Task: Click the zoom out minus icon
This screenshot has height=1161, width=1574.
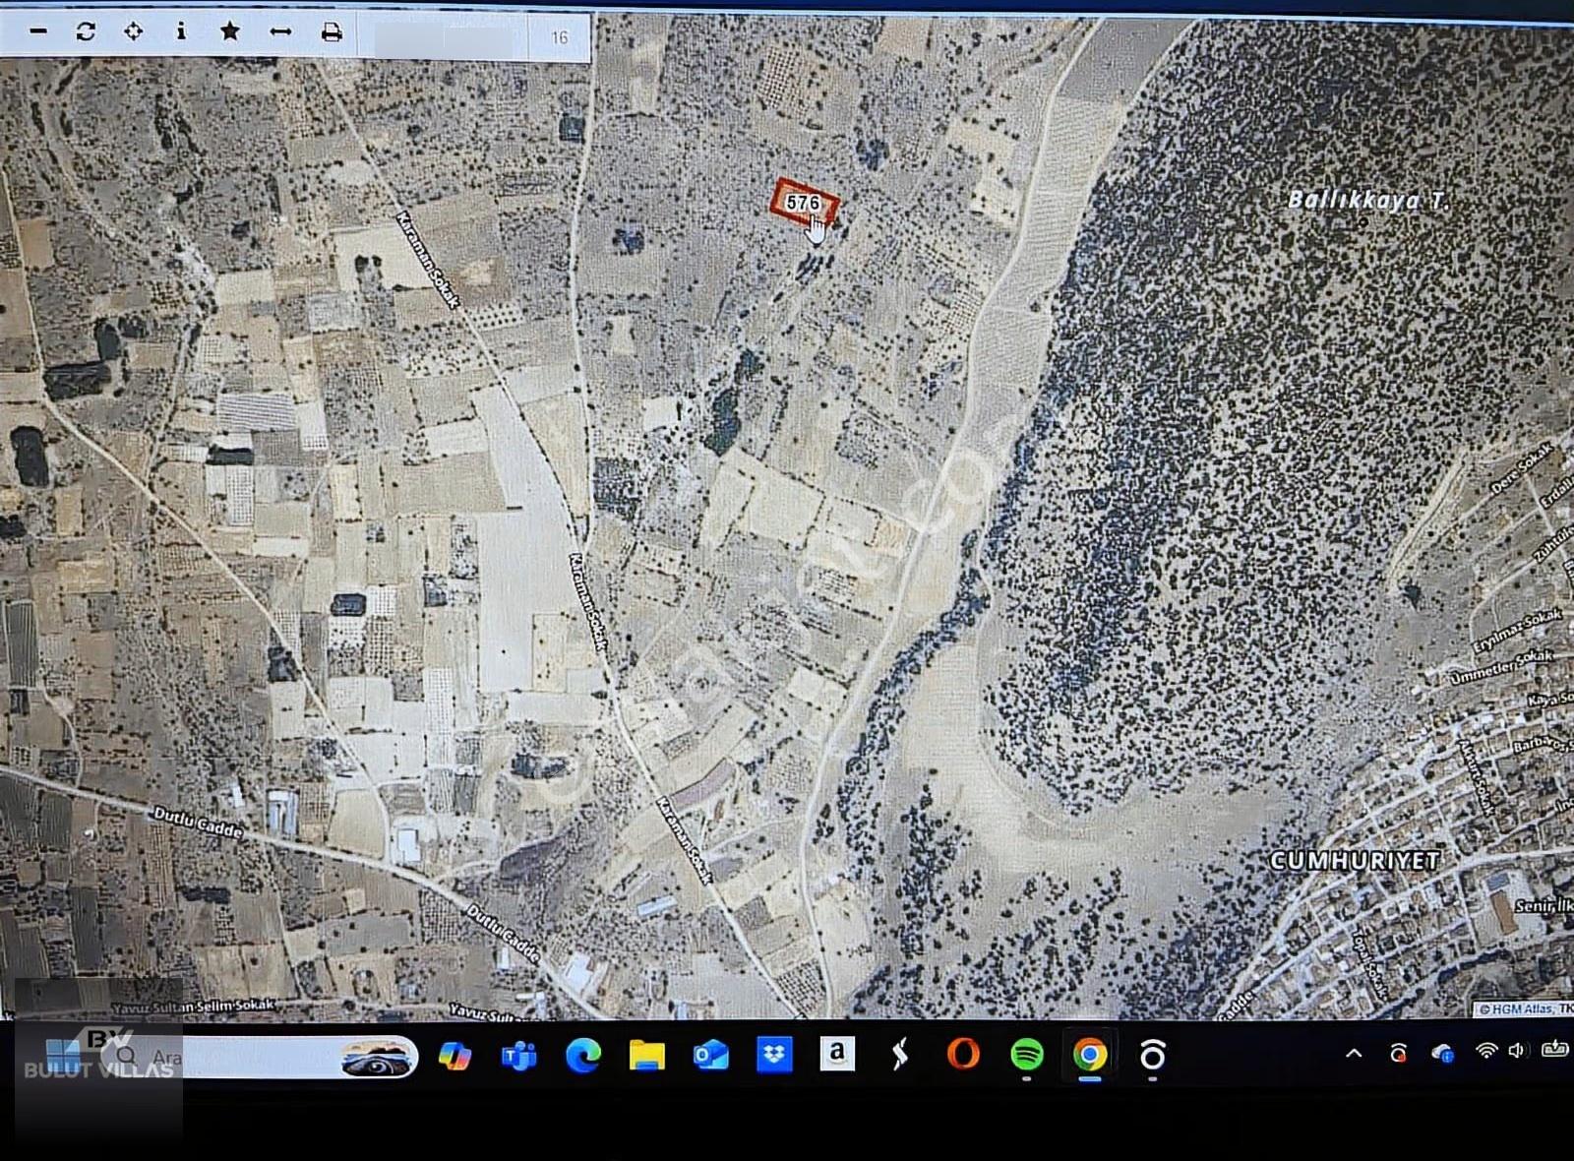Action: (38, 31)
